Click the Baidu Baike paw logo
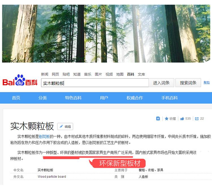The image size is (212, 186). [x=20, y=80]
